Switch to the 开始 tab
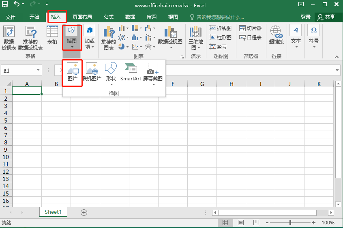 pyautogui.click(x=34, y=17)
